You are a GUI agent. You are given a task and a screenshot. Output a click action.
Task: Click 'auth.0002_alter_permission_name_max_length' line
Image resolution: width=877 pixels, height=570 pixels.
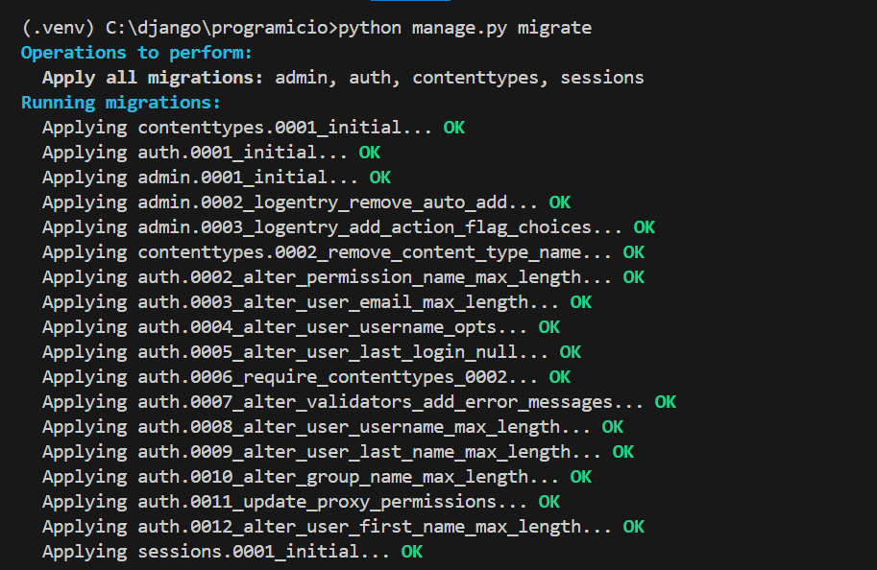click(344, 277)
